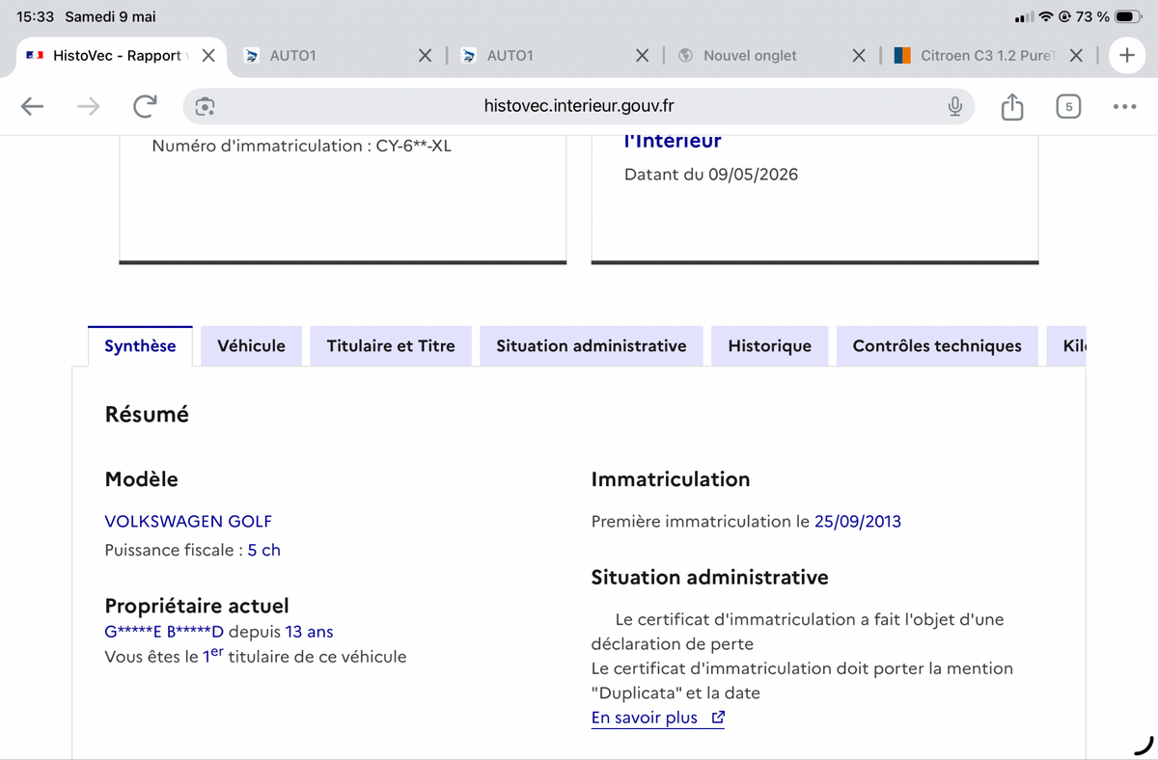Open the Contrôles techniques tab
This screenshot has height=760, width=1158.
point(937,346)
